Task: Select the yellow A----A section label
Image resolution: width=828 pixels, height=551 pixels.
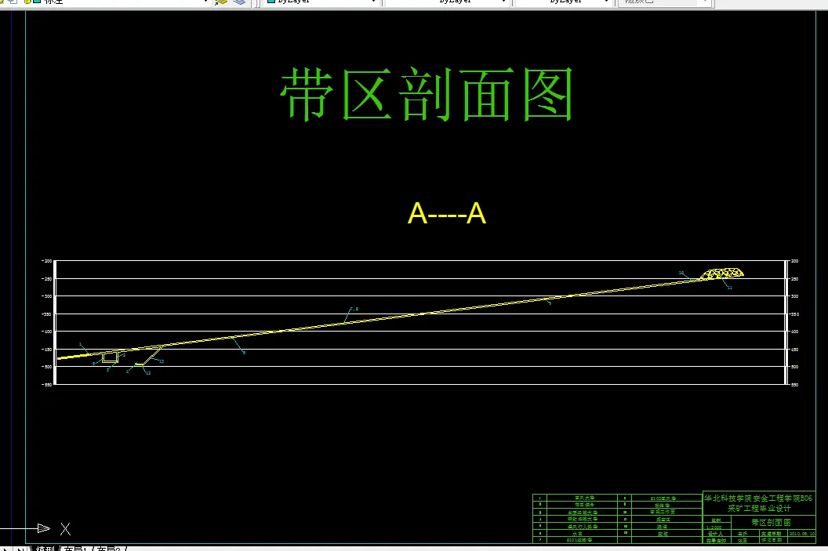Action: [x=447, y=214]
